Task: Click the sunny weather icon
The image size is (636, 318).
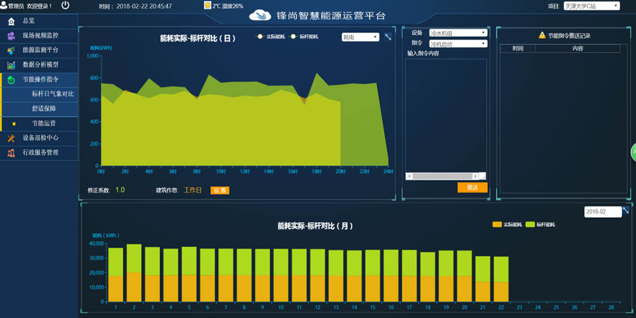Action: pos(207,5)
